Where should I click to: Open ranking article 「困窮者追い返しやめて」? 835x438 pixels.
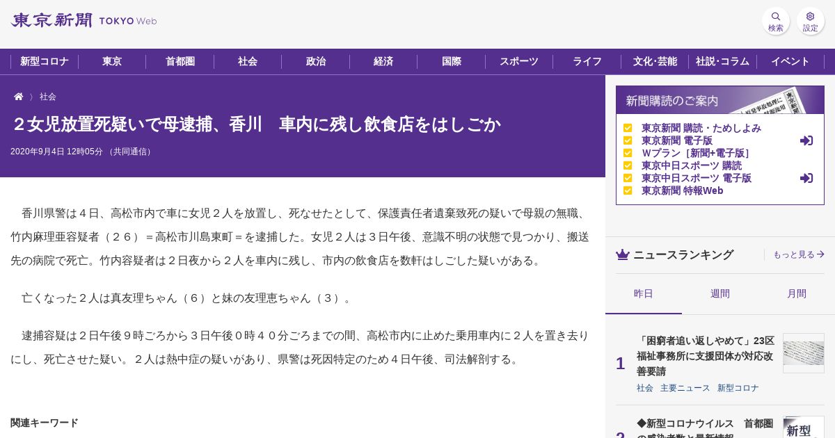point(706,356)
